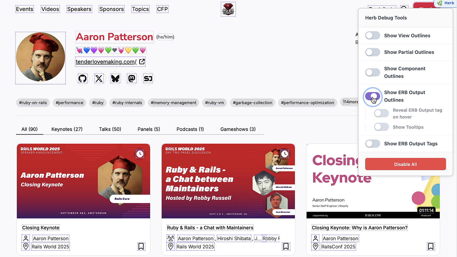Bookmark the RailsConf 2025 closing keynote
The image size is (457, 257).
431,246
